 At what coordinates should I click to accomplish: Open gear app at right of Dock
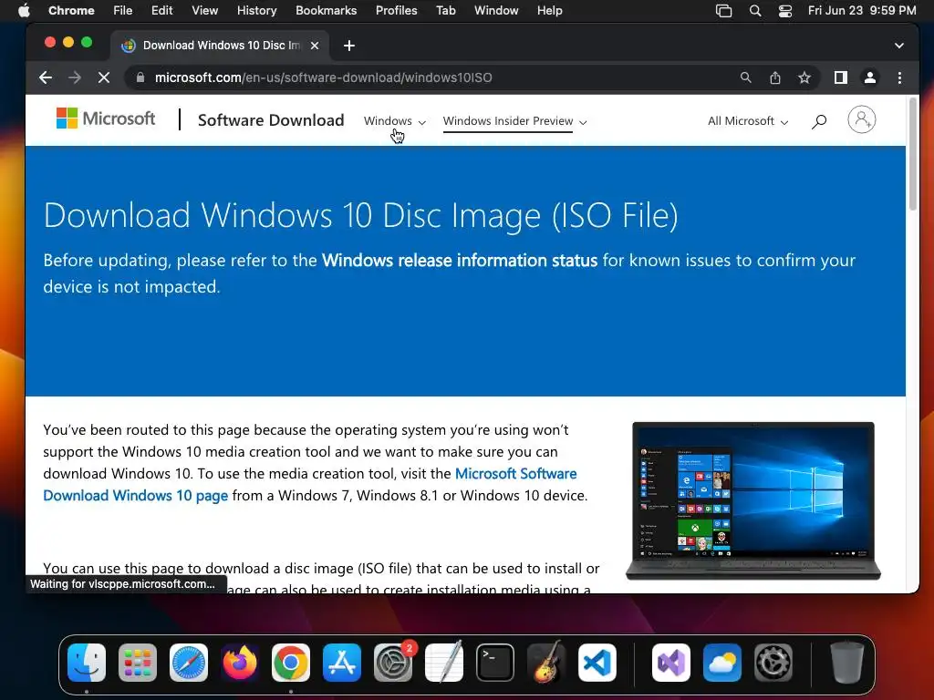[x=773, y=663]
